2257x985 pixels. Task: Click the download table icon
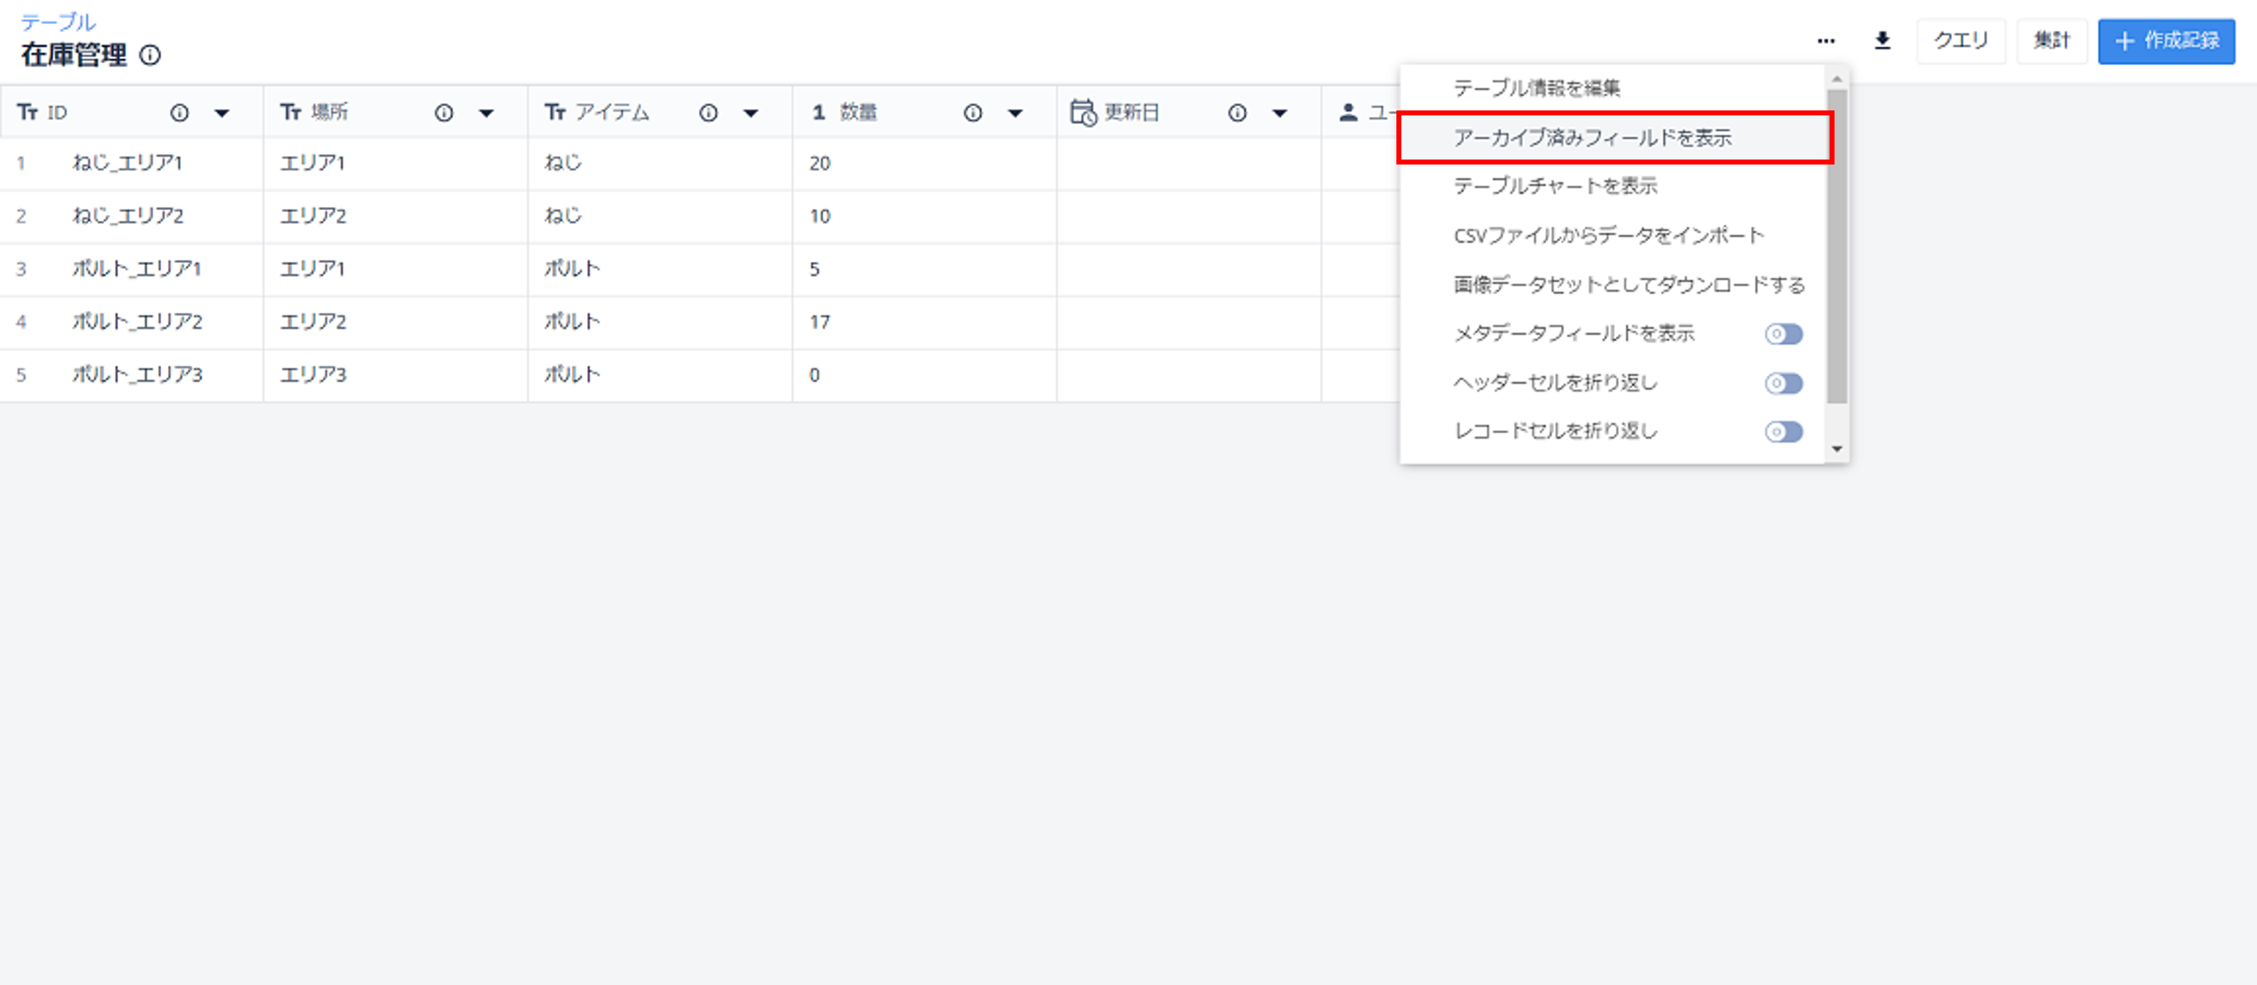1882,41
